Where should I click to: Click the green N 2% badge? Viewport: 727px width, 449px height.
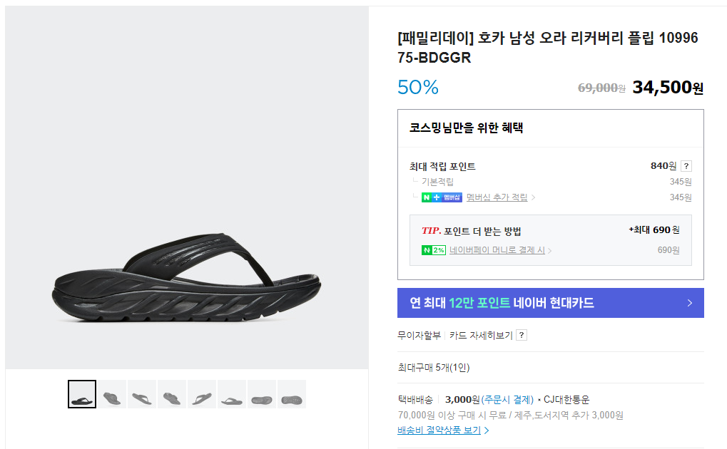pyautogui.click(x=434, y=250)
